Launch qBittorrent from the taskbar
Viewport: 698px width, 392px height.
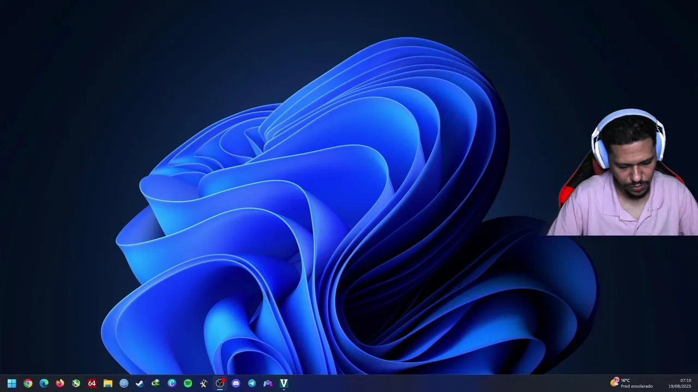[x=124, y=383]
